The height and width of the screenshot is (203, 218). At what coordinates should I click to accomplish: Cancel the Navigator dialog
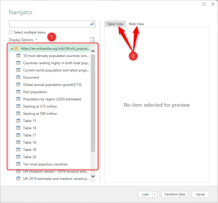click(x=200, y=194)
